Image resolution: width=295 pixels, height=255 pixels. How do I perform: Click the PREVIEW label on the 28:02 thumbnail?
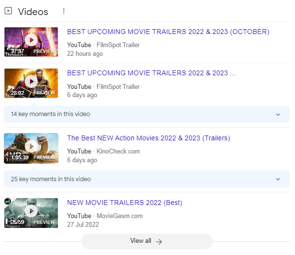(x=44, y=93)
